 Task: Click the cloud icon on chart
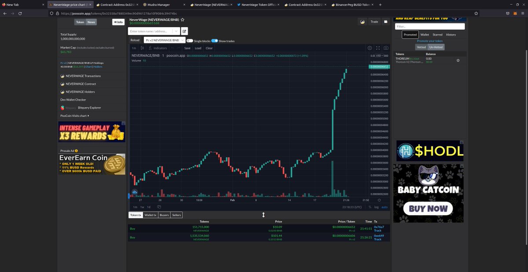(x=135, y=192)
